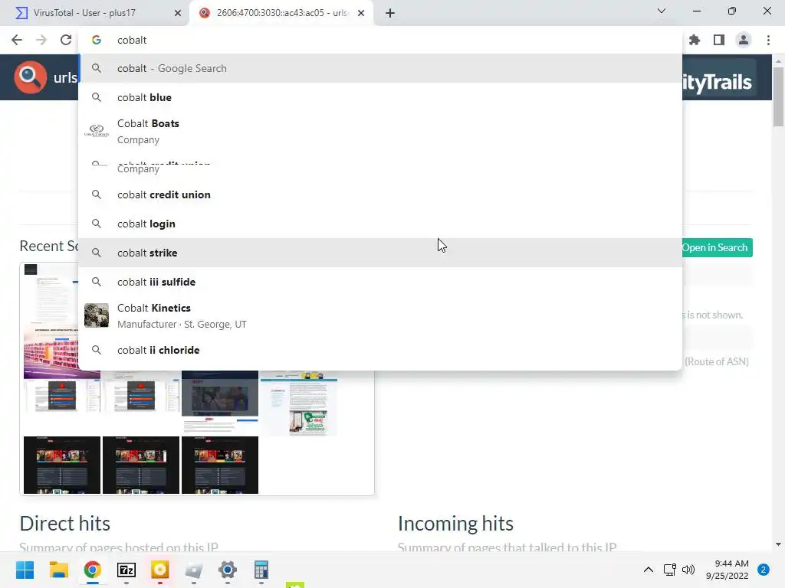Click the forward navigation arrow
The height and width of the screenshot is (588, 785).
(41, 40)
